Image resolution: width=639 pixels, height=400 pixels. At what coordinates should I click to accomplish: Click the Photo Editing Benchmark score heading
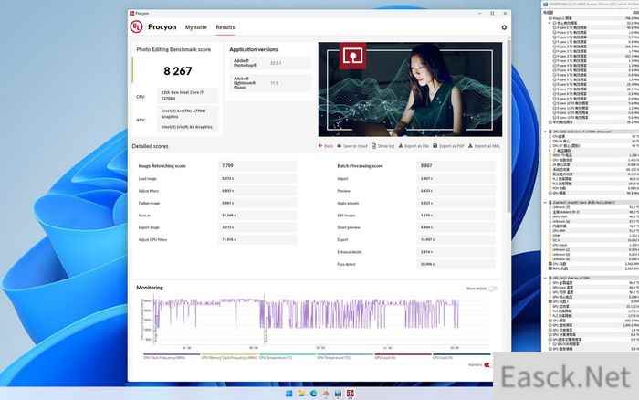coord(173,49)
